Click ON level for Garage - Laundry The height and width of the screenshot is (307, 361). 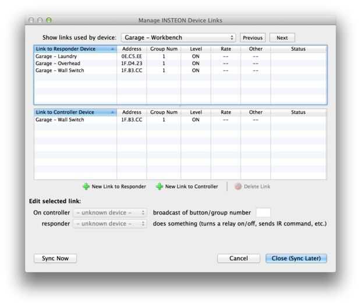point(196,57)
